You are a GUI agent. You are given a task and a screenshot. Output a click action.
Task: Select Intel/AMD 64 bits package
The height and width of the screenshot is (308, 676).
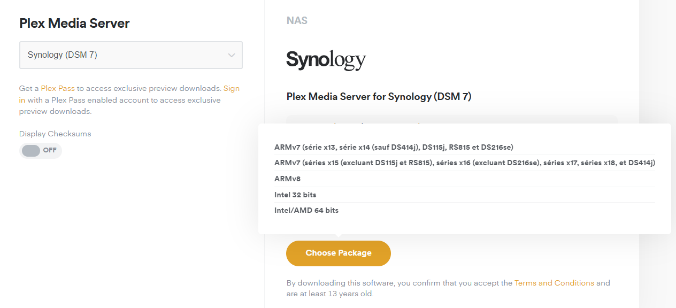pos(306,210)
